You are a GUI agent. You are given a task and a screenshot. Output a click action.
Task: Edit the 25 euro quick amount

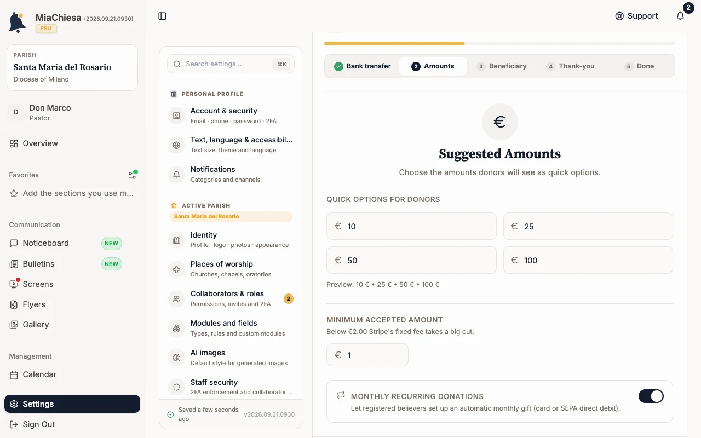(x=588, y=226)
